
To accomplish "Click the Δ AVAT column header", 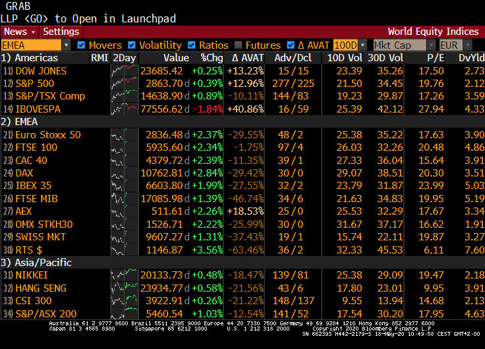I will point(248,58).
